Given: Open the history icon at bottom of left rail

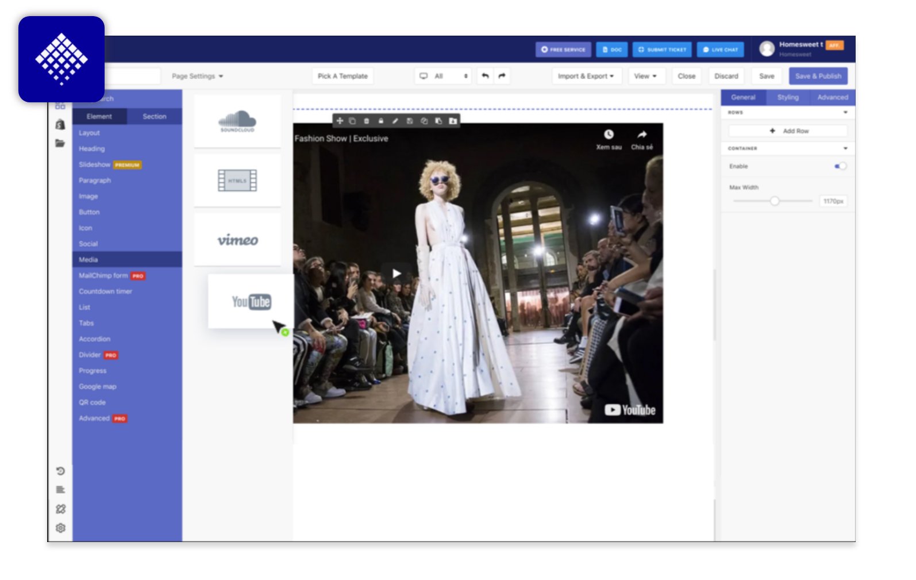Looking at the screenshot, I should coord(60,471).
